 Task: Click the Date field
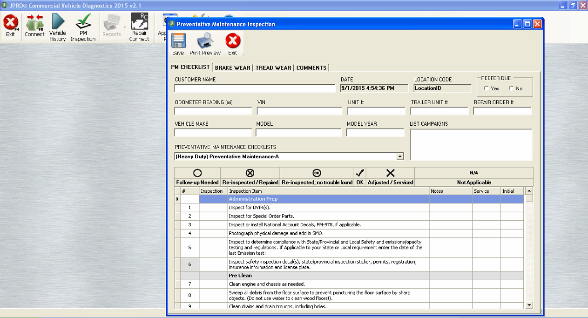(x=374, y=88)
